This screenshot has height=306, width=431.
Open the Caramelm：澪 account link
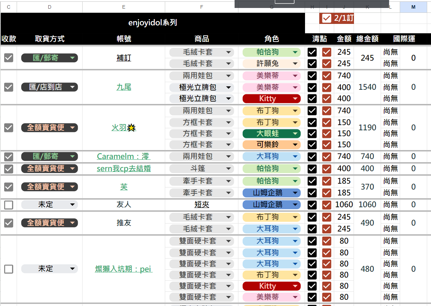tap(124, 157)
